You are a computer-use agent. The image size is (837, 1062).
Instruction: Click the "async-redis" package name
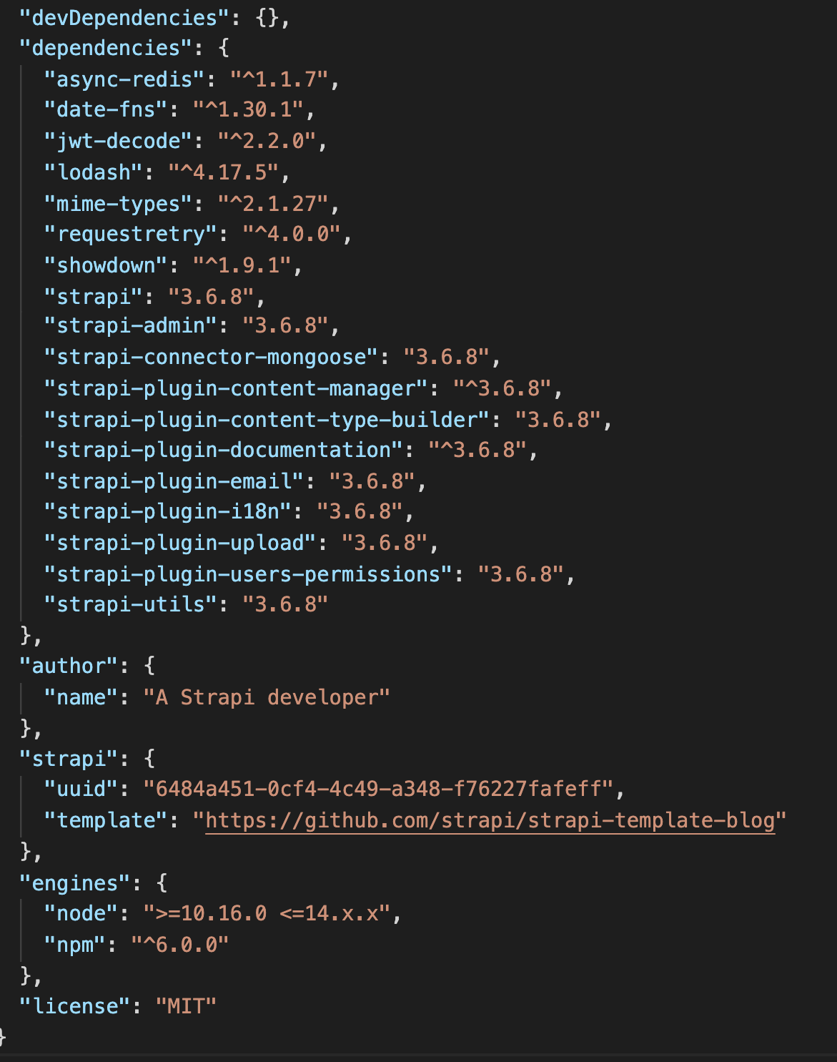point(124,79)
